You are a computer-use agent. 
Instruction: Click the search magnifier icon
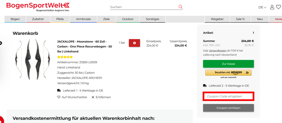(180, 7)
